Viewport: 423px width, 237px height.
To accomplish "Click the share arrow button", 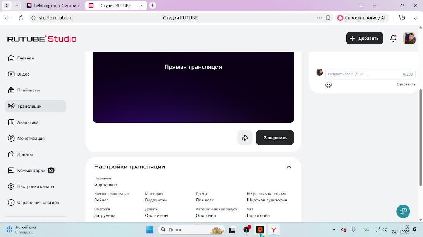I will click(x=245, y=137).
